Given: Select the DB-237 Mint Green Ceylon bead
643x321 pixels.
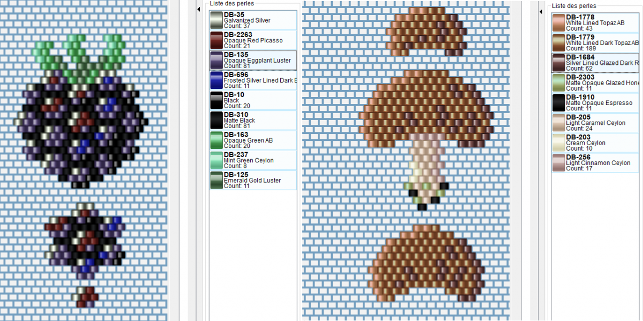Looking at the screenshot, I should (x=252, y=160).
